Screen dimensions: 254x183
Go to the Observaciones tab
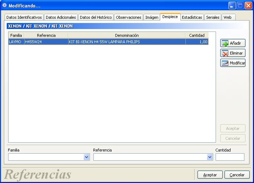[x=129, y=17]
